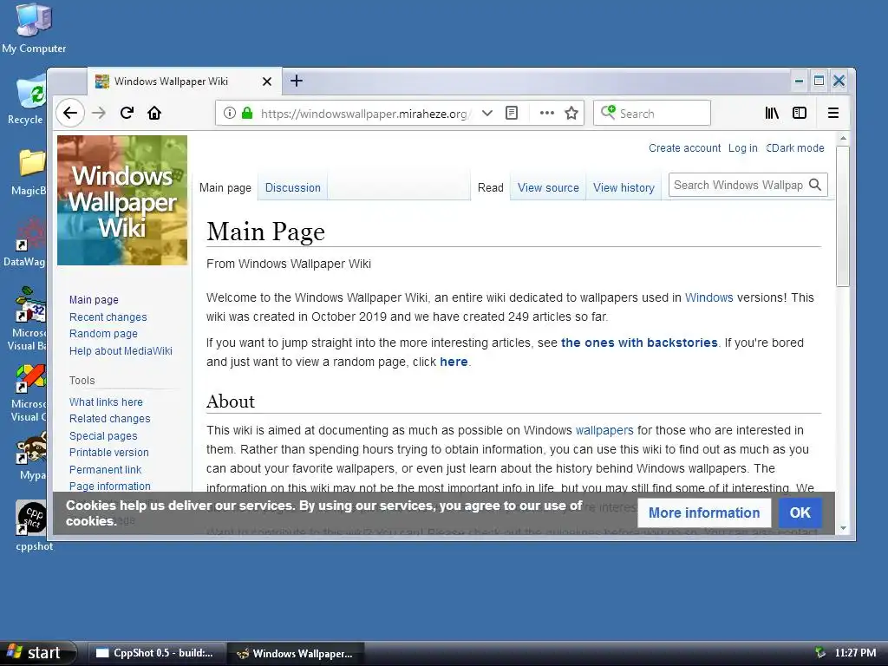Select the Read tab
The width and height of the screenshot is (888, 666).
point(491,187)
